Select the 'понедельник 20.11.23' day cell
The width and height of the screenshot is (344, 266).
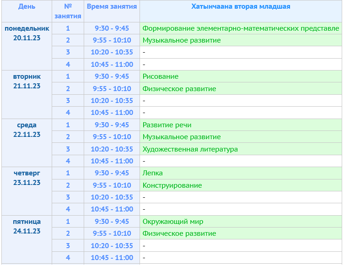pyautogui.click(x=27, y=33)
